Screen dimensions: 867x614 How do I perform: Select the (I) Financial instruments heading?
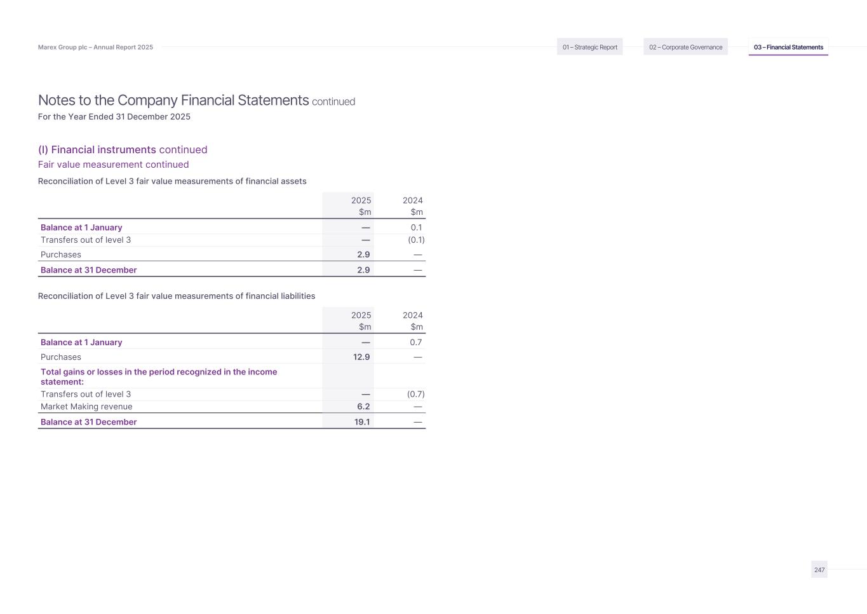(97, 149)
